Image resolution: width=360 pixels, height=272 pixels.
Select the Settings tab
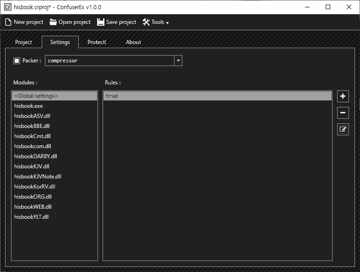tap(60, 42)
